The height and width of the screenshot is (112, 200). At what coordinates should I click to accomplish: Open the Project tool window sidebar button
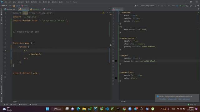(2, 12)
